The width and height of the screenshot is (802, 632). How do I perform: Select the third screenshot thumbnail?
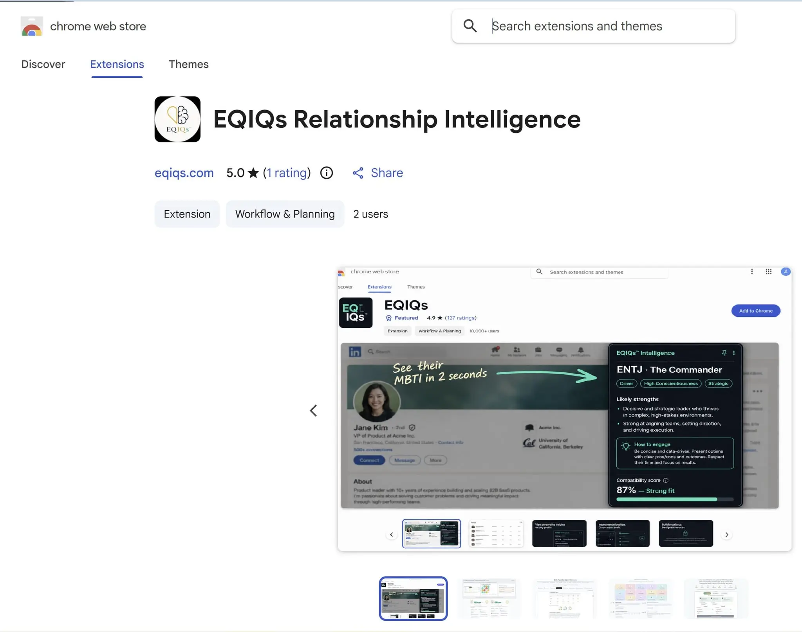pos(565,598)
